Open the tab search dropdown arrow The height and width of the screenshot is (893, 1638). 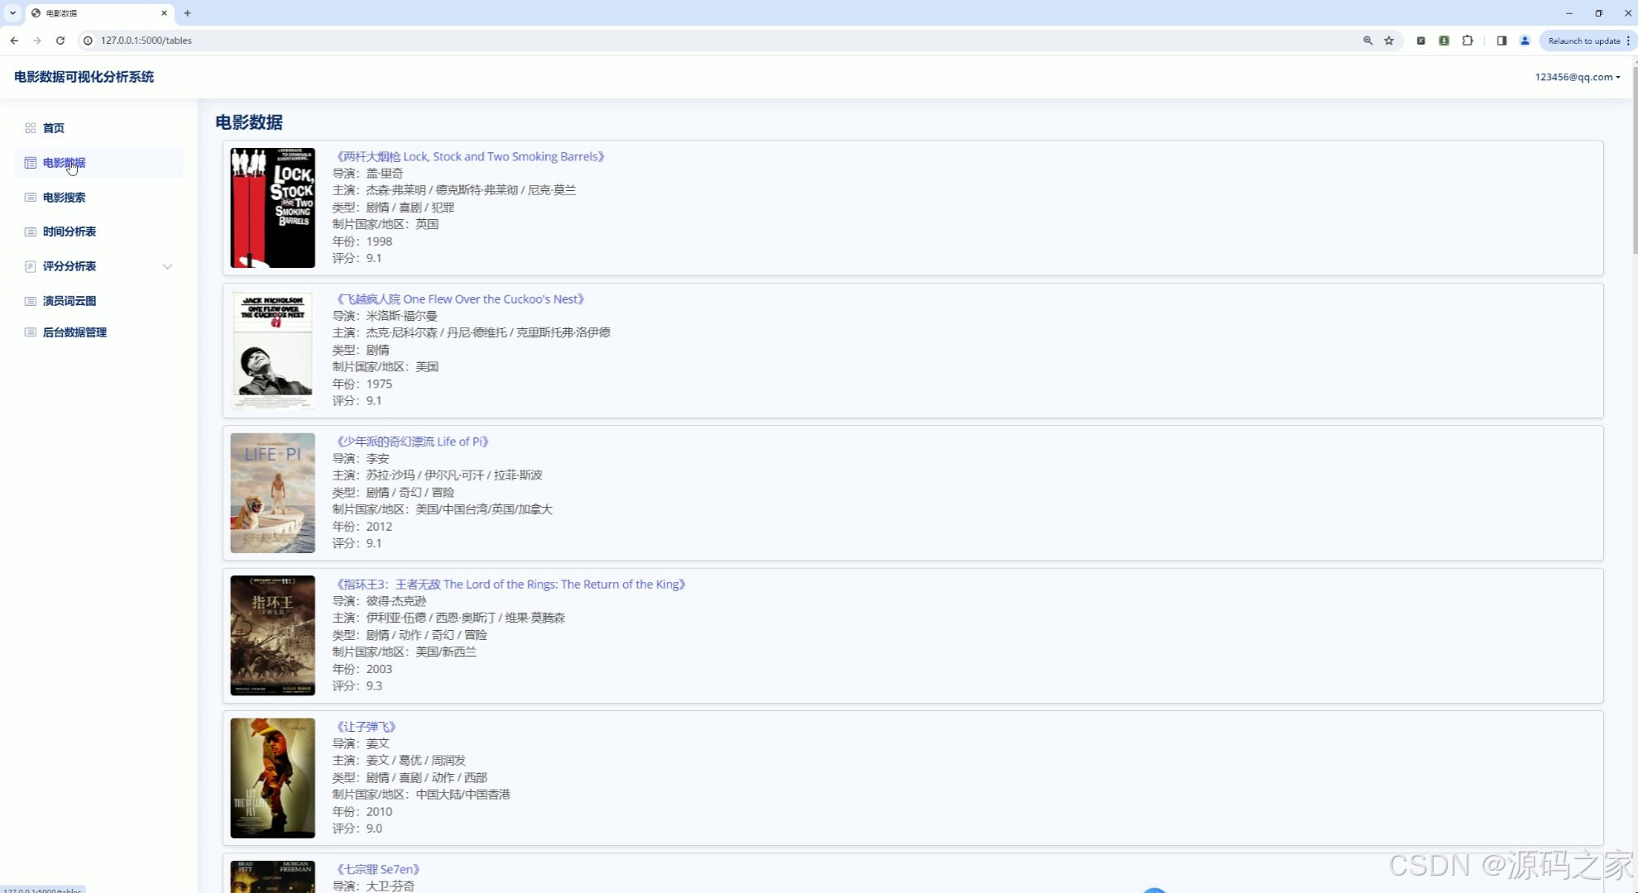(x=12, y=13)
